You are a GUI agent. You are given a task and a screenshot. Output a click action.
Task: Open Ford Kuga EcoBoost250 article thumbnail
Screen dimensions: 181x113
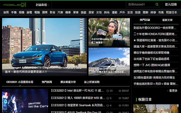tap(109, 62)
